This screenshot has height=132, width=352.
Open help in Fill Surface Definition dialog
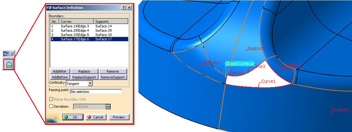pos(124,8)
